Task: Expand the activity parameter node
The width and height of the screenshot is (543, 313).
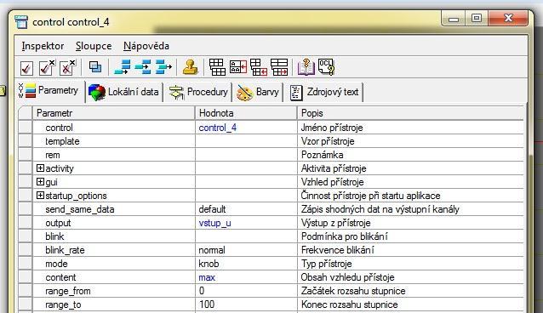Action: [x=41, y=168]
